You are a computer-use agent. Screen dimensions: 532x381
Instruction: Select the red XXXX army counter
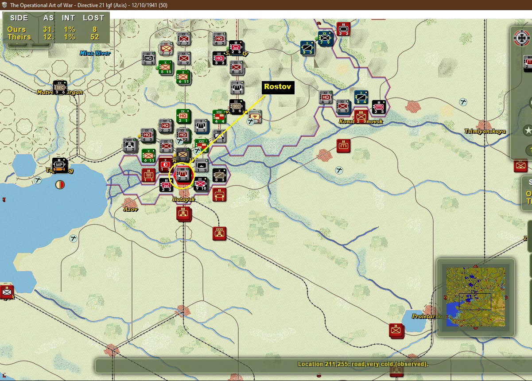[x=219, y=233]
